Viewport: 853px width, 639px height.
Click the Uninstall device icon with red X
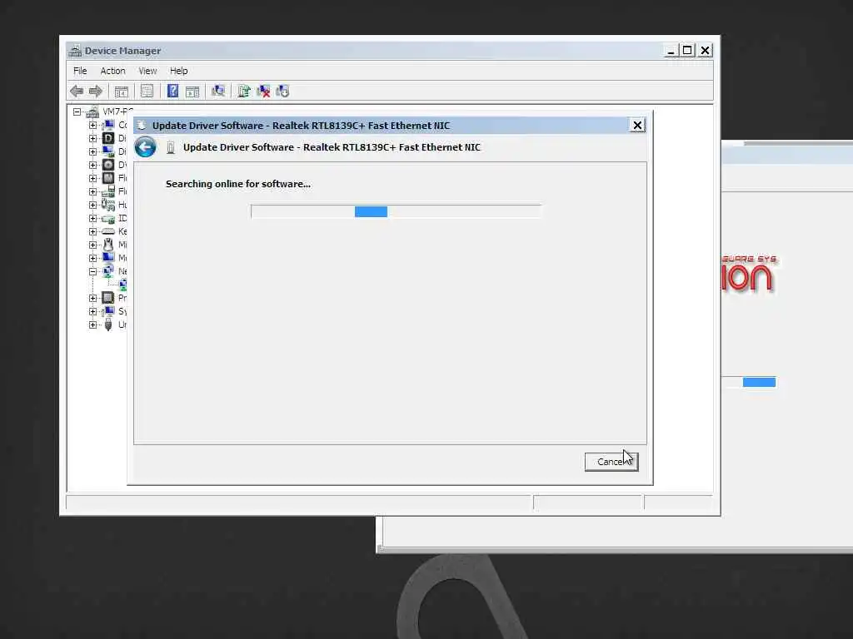(x=263, y=92)
